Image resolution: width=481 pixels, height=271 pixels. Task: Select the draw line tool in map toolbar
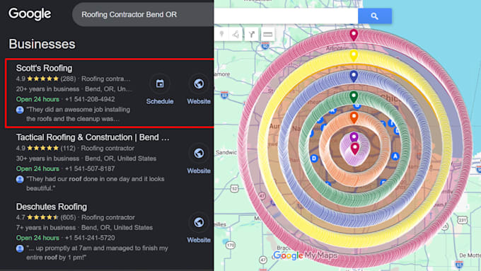click(x=236, y=34)
